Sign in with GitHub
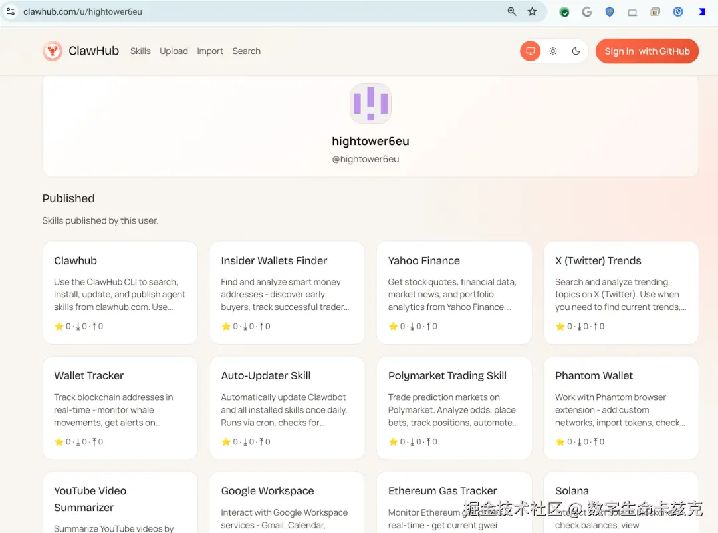718x533 pixels. click(647, 51)
